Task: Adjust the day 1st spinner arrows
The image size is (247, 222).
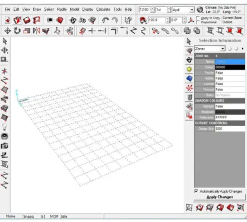Action: [x=169, y=10]
